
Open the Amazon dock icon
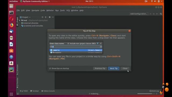click(11, 63)
